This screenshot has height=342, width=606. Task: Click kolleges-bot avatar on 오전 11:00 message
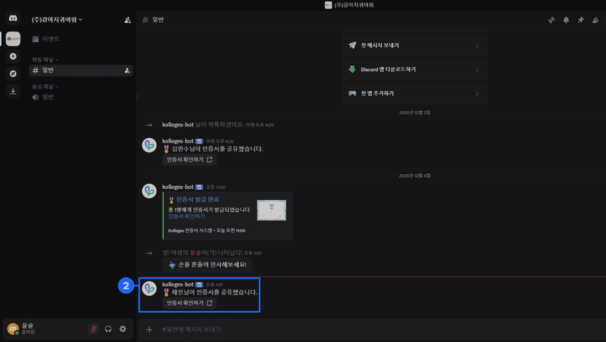149,191
